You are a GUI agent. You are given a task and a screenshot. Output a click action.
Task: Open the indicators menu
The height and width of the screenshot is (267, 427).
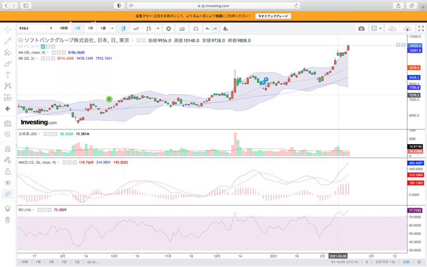181,28
